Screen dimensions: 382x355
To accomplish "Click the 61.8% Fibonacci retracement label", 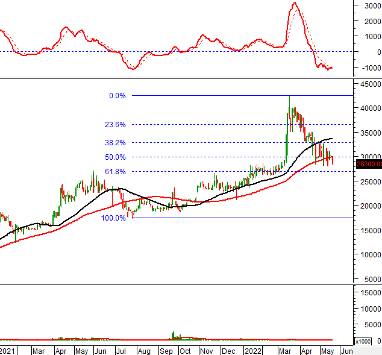I will tap(115, 172).
